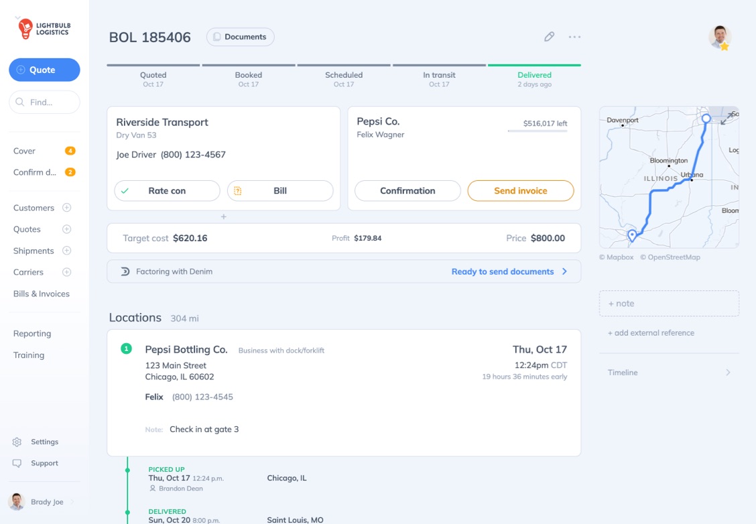Click Riverside Transport carrier name
Screen dimensions: 756x524
162,122
